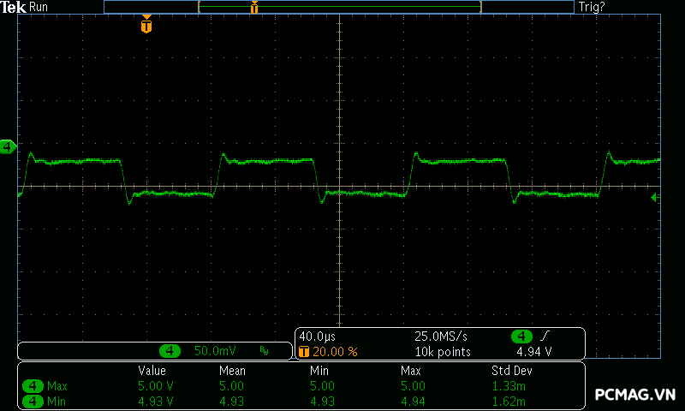Click the 10k points record length readout
The height and width of the screenshot is (411, 685).
(x=442, y=352)
